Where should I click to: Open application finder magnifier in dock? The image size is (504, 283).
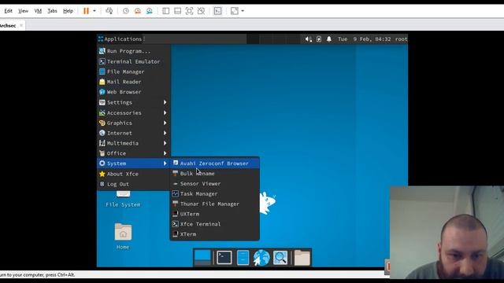pyautogui.click(x=280, y=257)
